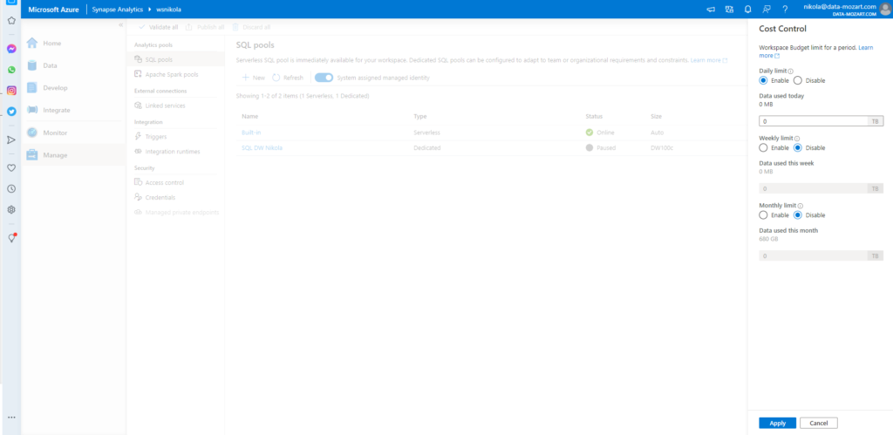
Task: Open Messenger in the browser sidebar
Action: click(11, 49)
